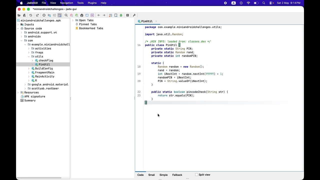The width and height of the screenshot is (320, 180).
Task: Expand the frags package
Action: [x=29, y=52]
